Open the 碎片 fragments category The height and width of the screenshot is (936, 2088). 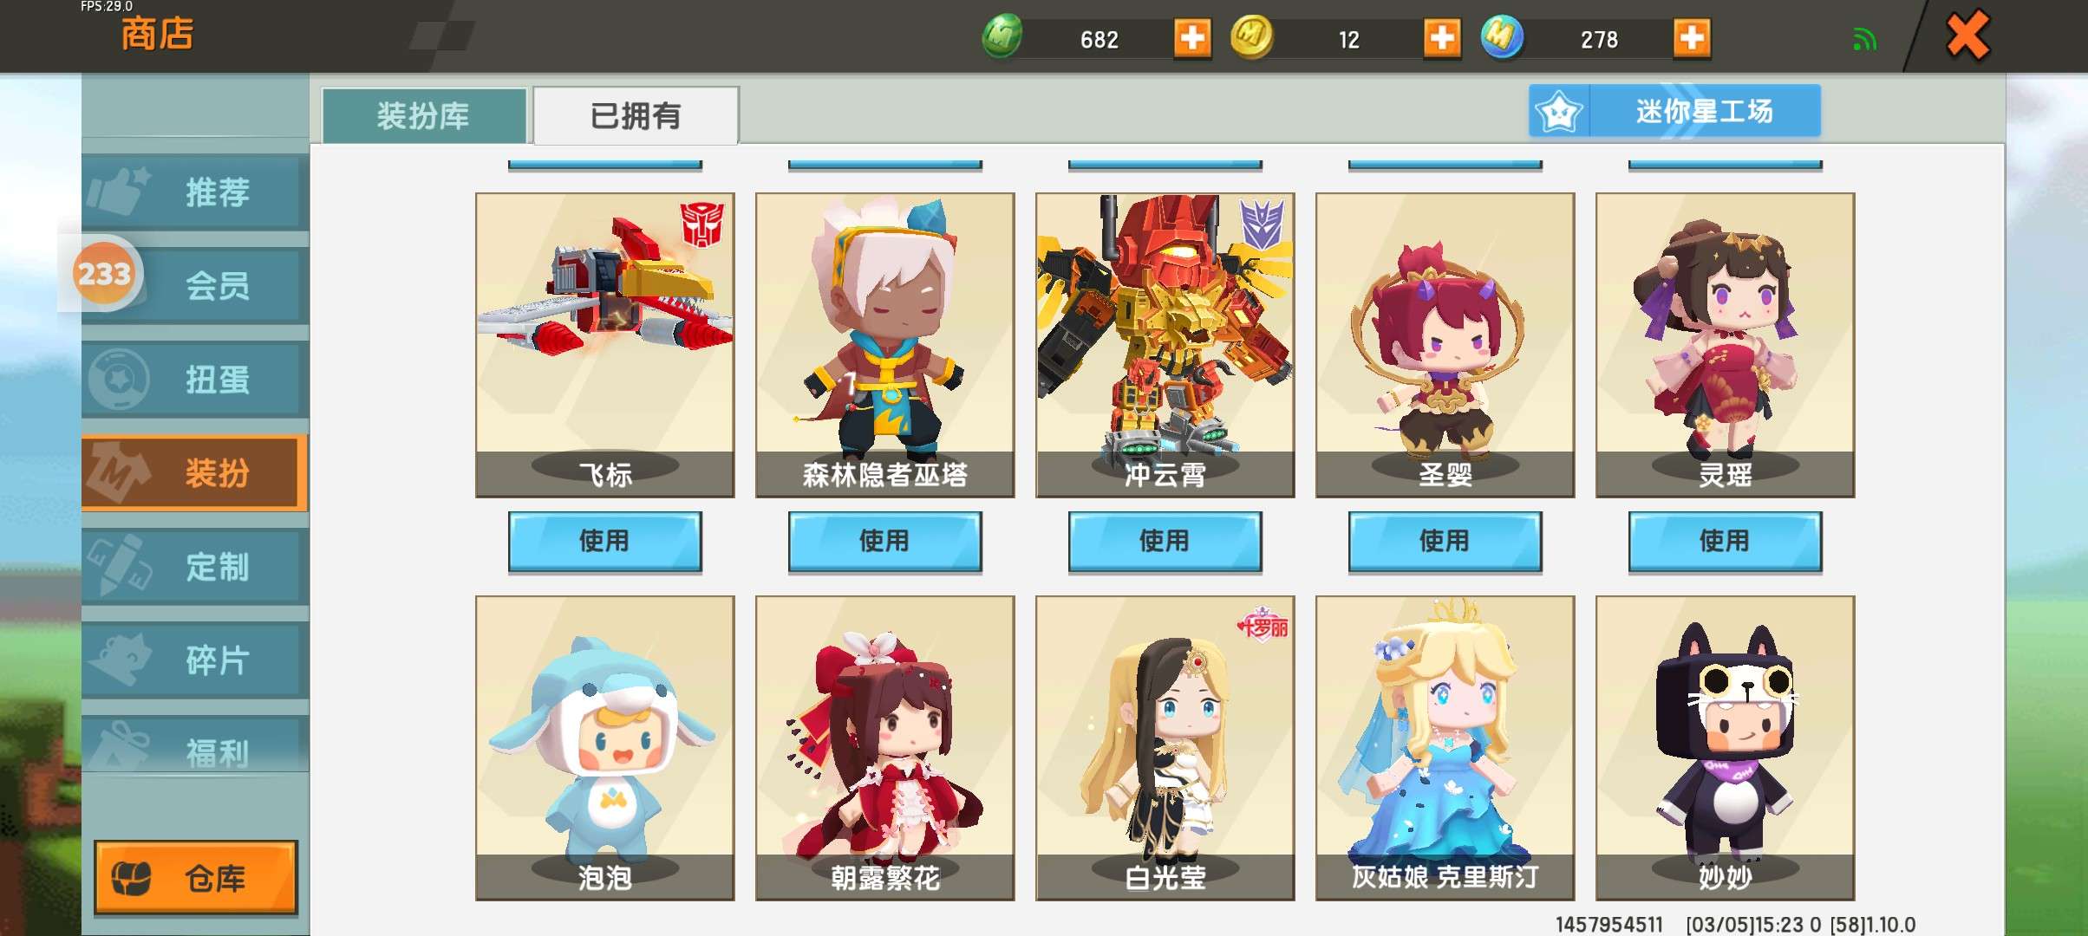(195, 660)
